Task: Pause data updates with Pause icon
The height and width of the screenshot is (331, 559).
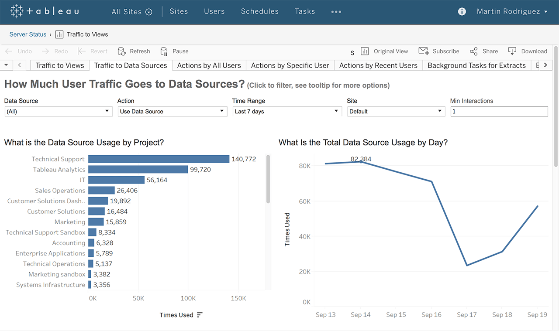Action: [164, 51]
